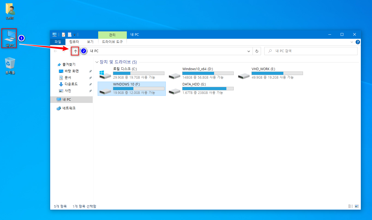Switch to details view in status bar
This screenshot has height=220, width=372.
(x=351, y=206)
